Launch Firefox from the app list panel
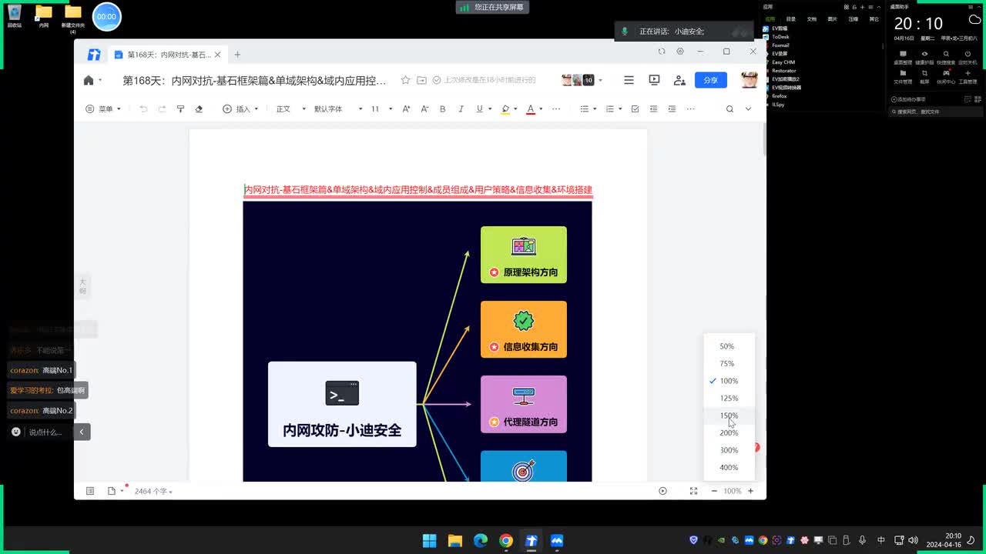986x554 pixels. coord(779,96)
